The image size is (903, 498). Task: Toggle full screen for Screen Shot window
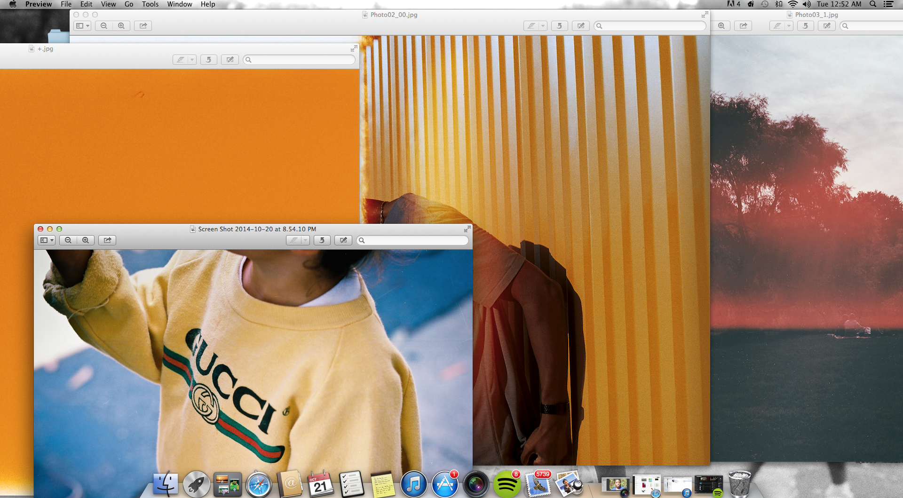pos(467,229)
